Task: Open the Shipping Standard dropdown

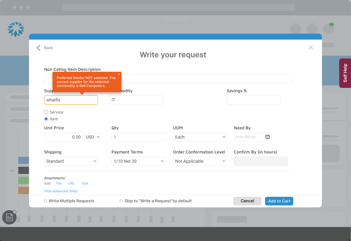Action: [x=71, y=161]
